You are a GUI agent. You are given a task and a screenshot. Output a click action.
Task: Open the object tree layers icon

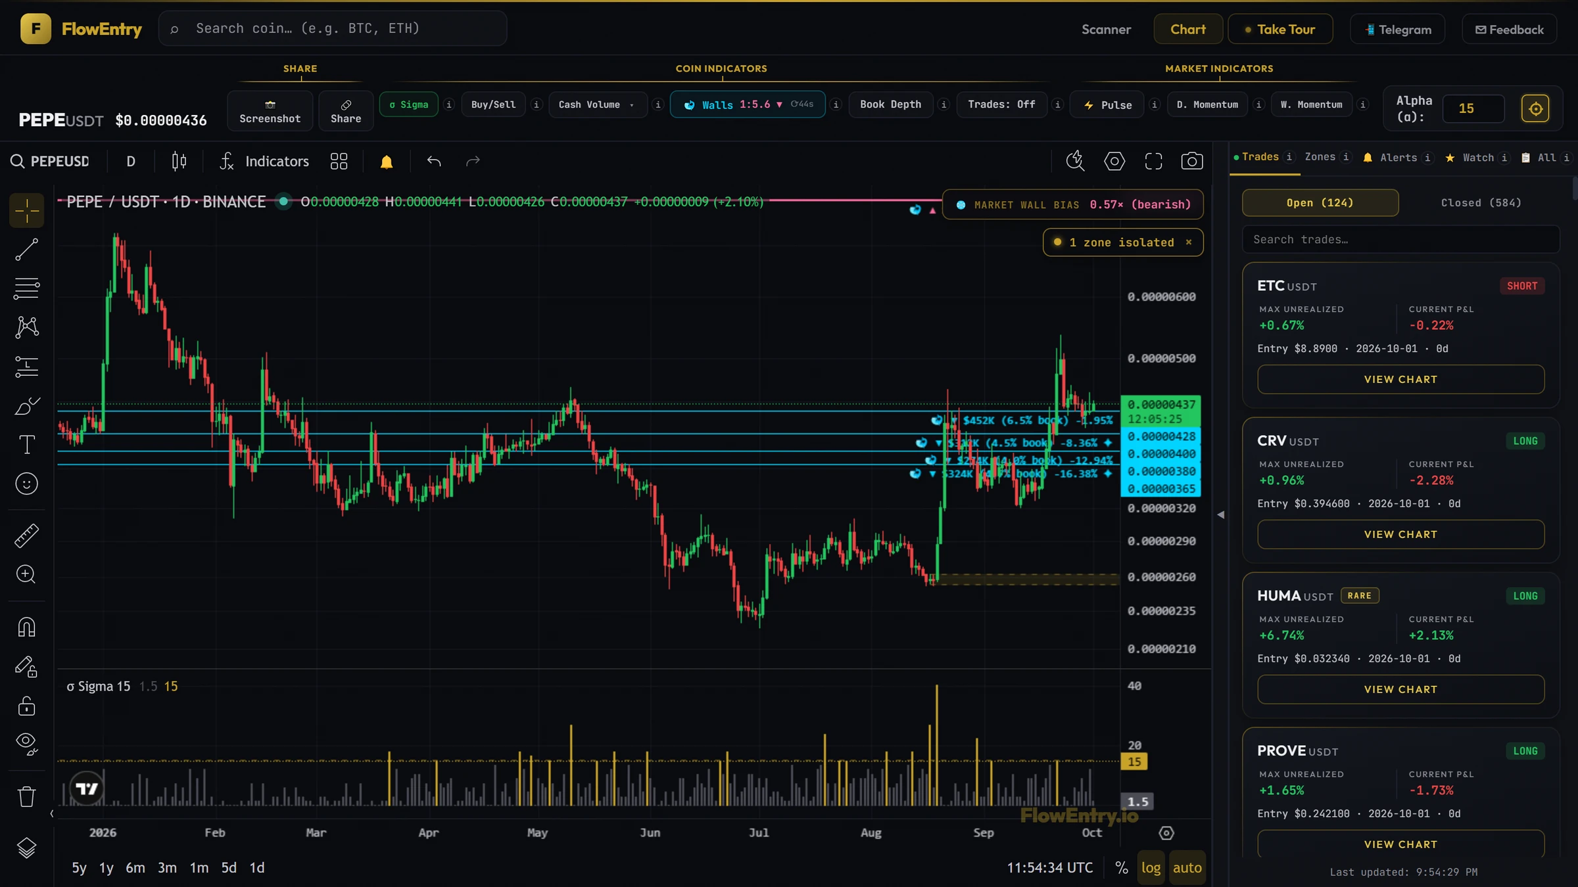(x=26, y=848)
